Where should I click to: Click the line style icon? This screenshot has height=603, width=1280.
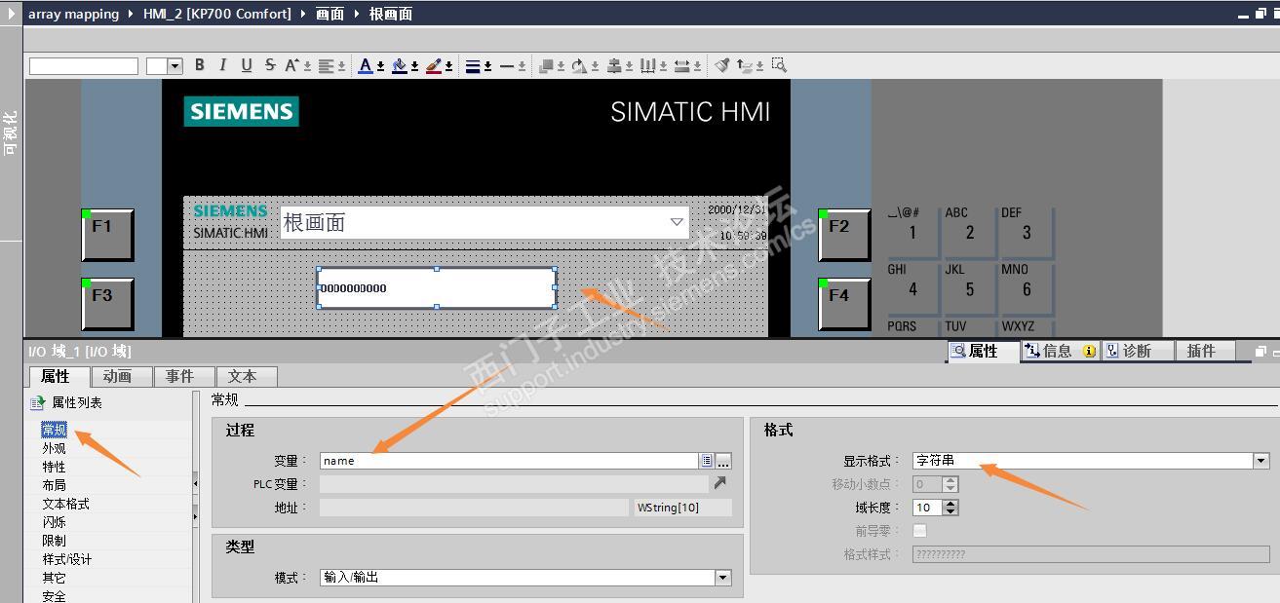pyautogui.click(x=507, y=65)
